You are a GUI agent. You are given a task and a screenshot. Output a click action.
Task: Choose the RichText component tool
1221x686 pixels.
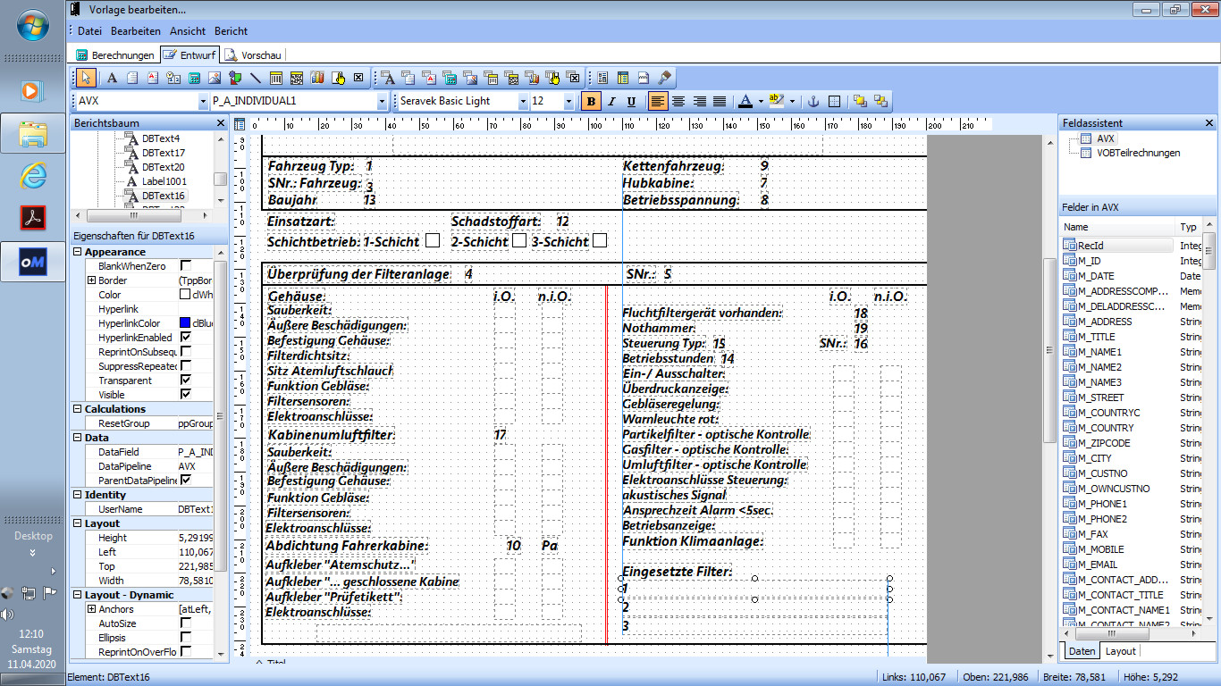[x=152, y=78]
